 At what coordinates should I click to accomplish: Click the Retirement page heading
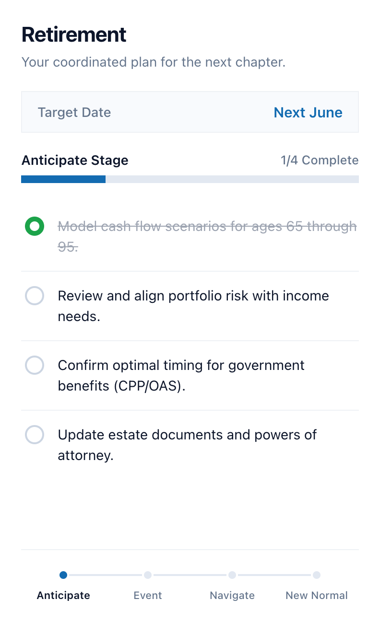click(x=74, y=35)
